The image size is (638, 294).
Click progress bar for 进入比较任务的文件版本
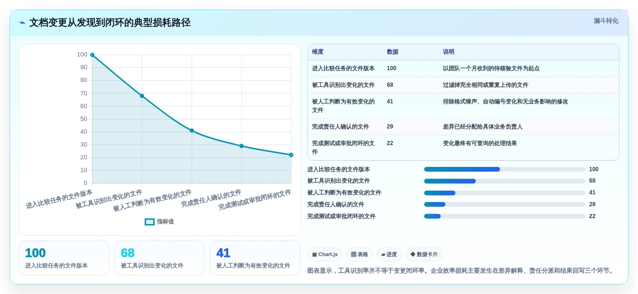[505, 169]
